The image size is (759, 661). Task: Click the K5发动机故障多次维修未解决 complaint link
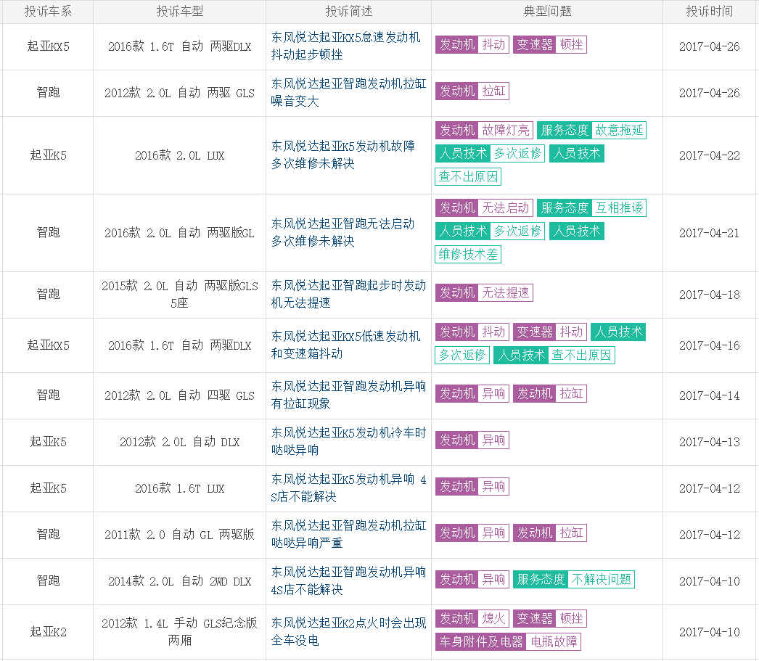pos(343,155)
